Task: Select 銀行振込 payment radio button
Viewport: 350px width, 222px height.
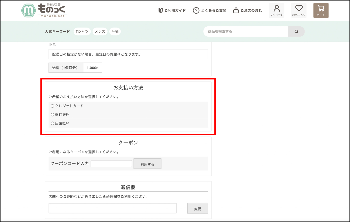Action: pos(52,115)
